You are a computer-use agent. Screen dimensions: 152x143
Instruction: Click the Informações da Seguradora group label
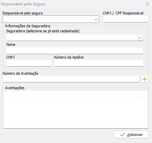(x=28, y=26)
